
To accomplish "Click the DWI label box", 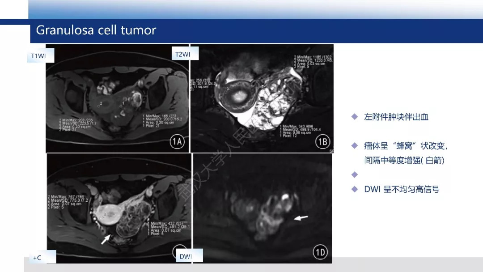I will [189, 255].
